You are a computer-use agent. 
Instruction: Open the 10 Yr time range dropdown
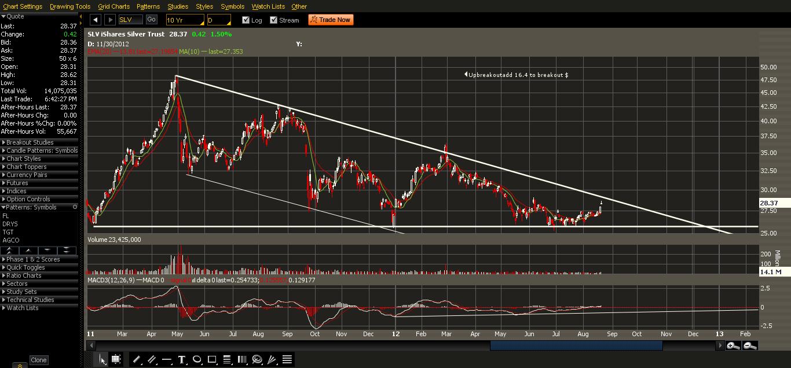(185, 20)
